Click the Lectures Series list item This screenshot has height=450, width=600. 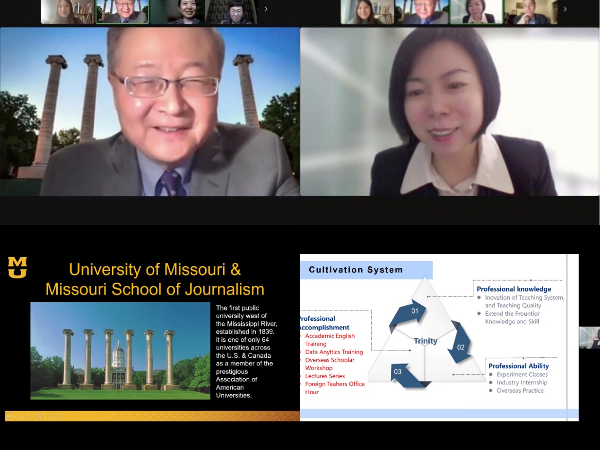pos(325,376)
